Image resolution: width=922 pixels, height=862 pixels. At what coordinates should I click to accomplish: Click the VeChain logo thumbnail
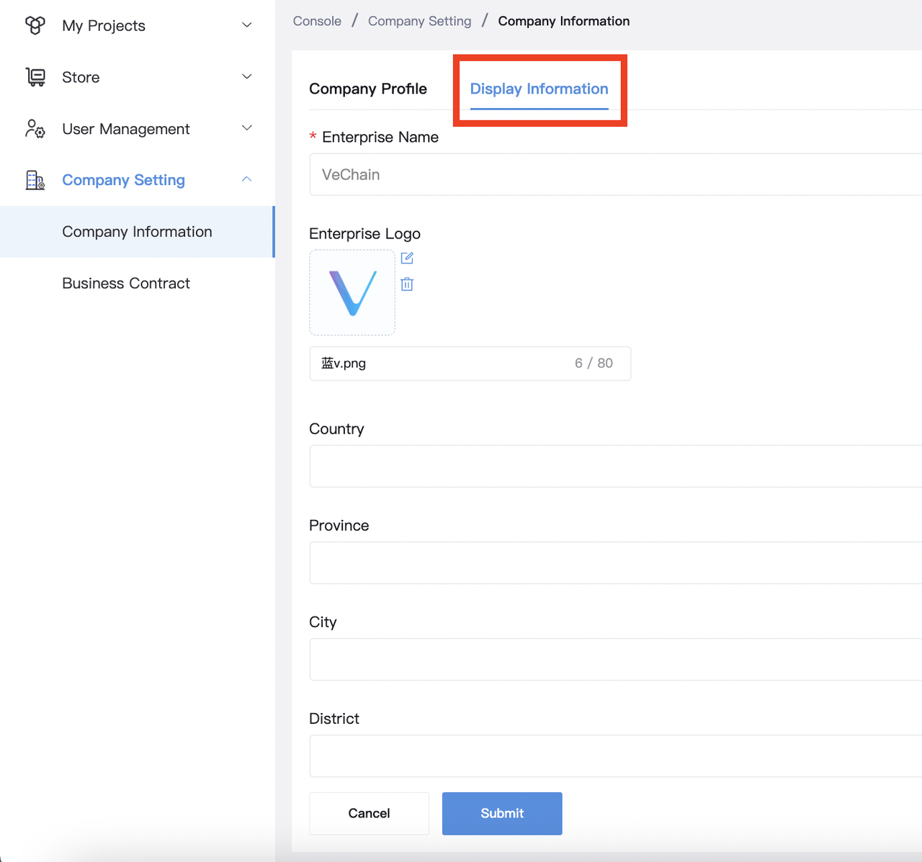(x=352, y=292)
